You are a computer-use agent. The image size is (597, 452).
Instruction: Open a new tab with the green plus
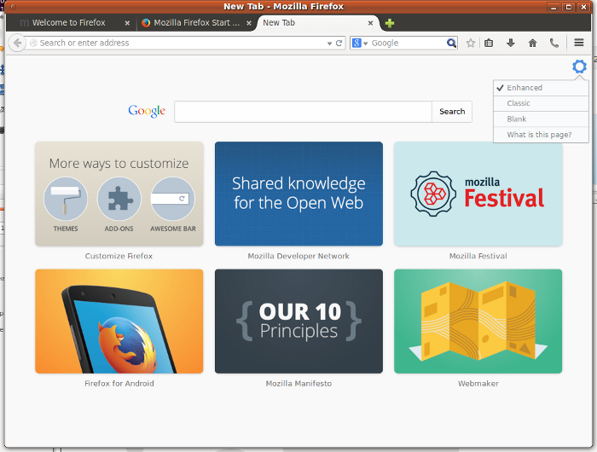(390, 23)
